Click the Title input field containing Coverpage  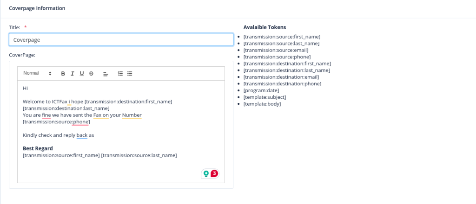click(x=121, y=40)
